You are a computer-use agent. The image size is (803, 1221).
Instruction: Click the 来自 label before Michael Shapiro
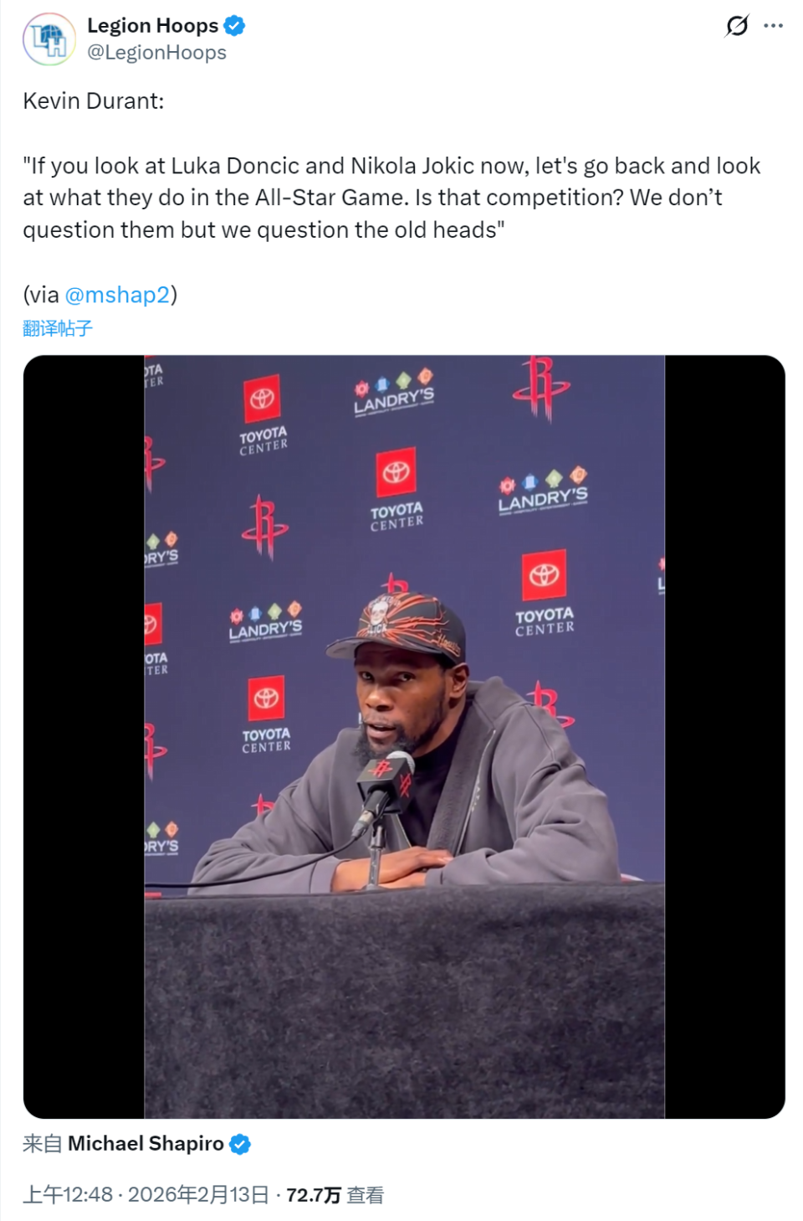click(43, 1144)
